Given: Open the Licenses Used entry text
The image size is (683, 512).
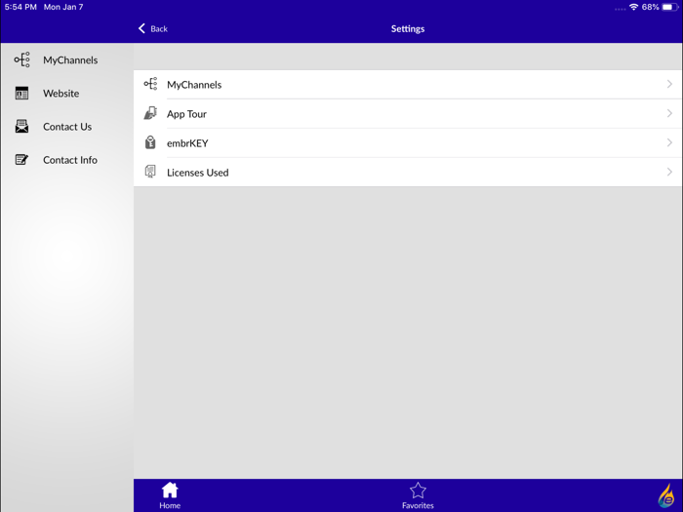Looking at the screenshot, I should [198, 173].
